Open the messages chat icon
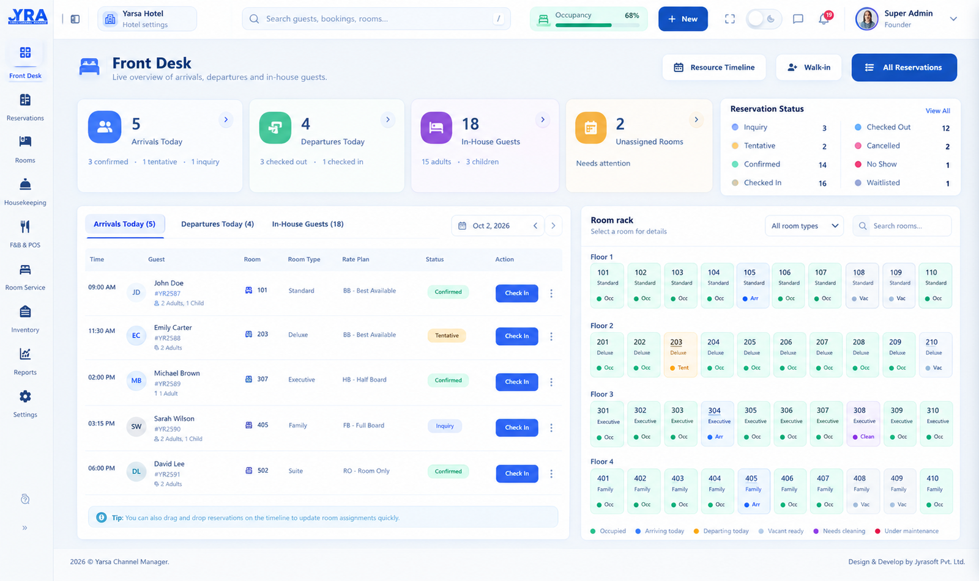The image size is (979, 581). click(x=798, y=19)
